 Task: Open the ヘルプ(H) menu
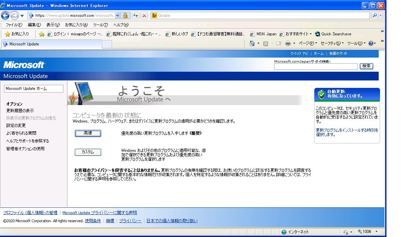(x=121, y=25)
